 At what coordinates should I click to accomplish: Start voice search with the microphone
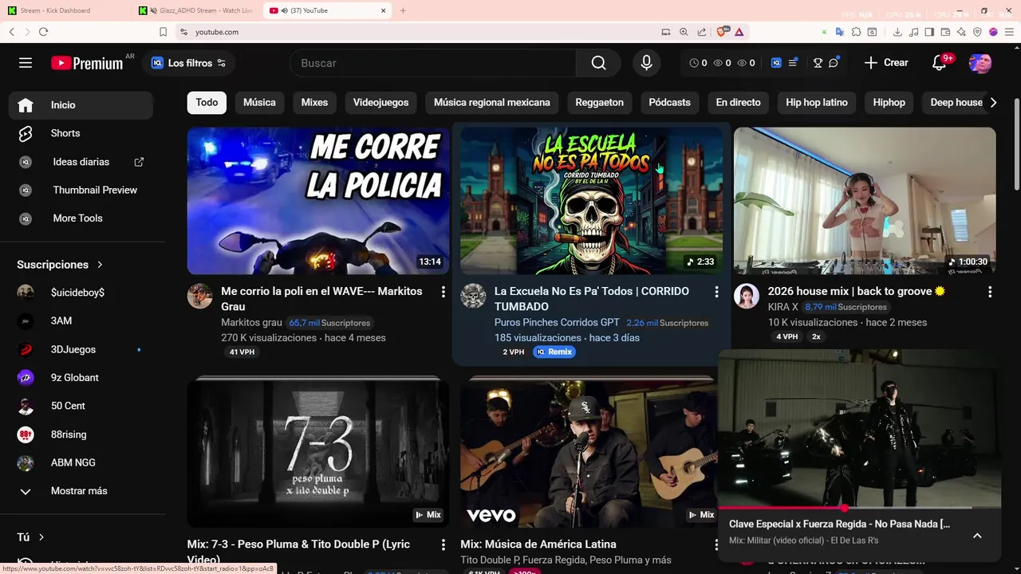click(646, 63)
